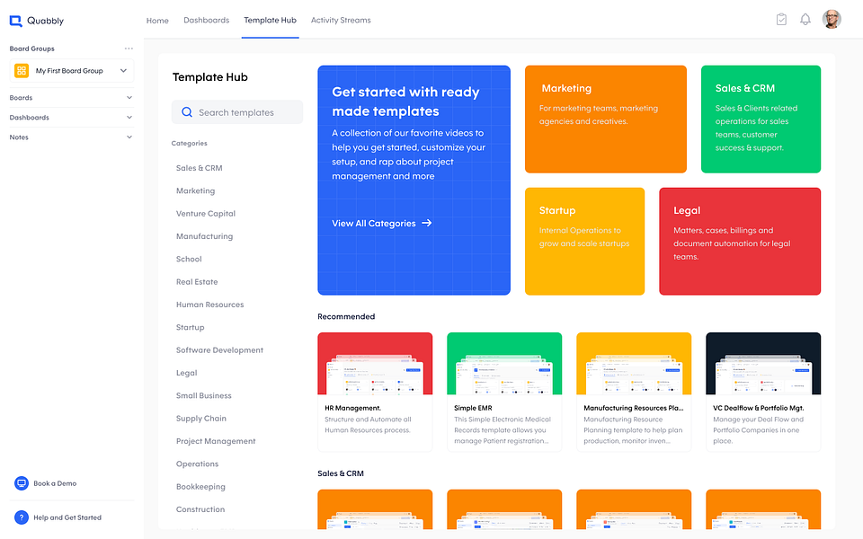Viewport: 863px width, 539px height.
Task: Select the Startup category in list
Action: (190, 327)
